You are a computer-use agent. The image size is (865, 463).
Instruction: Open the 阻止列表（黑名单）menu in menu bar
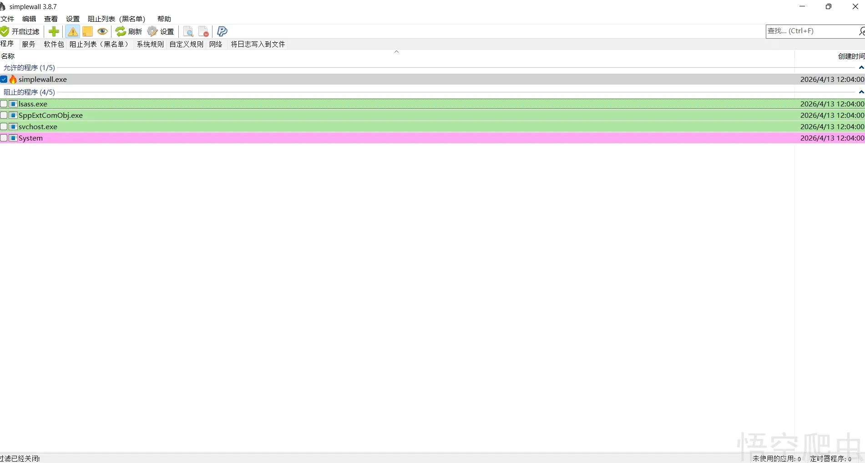point(116,19)
